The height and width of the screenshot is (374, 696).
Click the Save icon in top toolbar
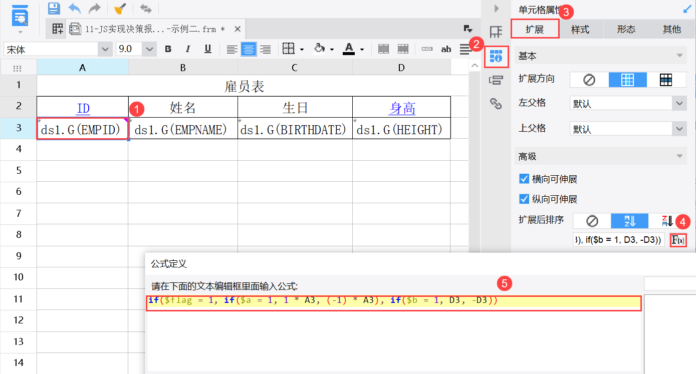pos(54,8)
